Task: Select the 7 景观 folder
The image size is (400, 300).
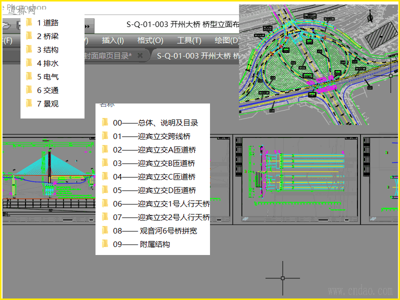Action: point(48,103)
